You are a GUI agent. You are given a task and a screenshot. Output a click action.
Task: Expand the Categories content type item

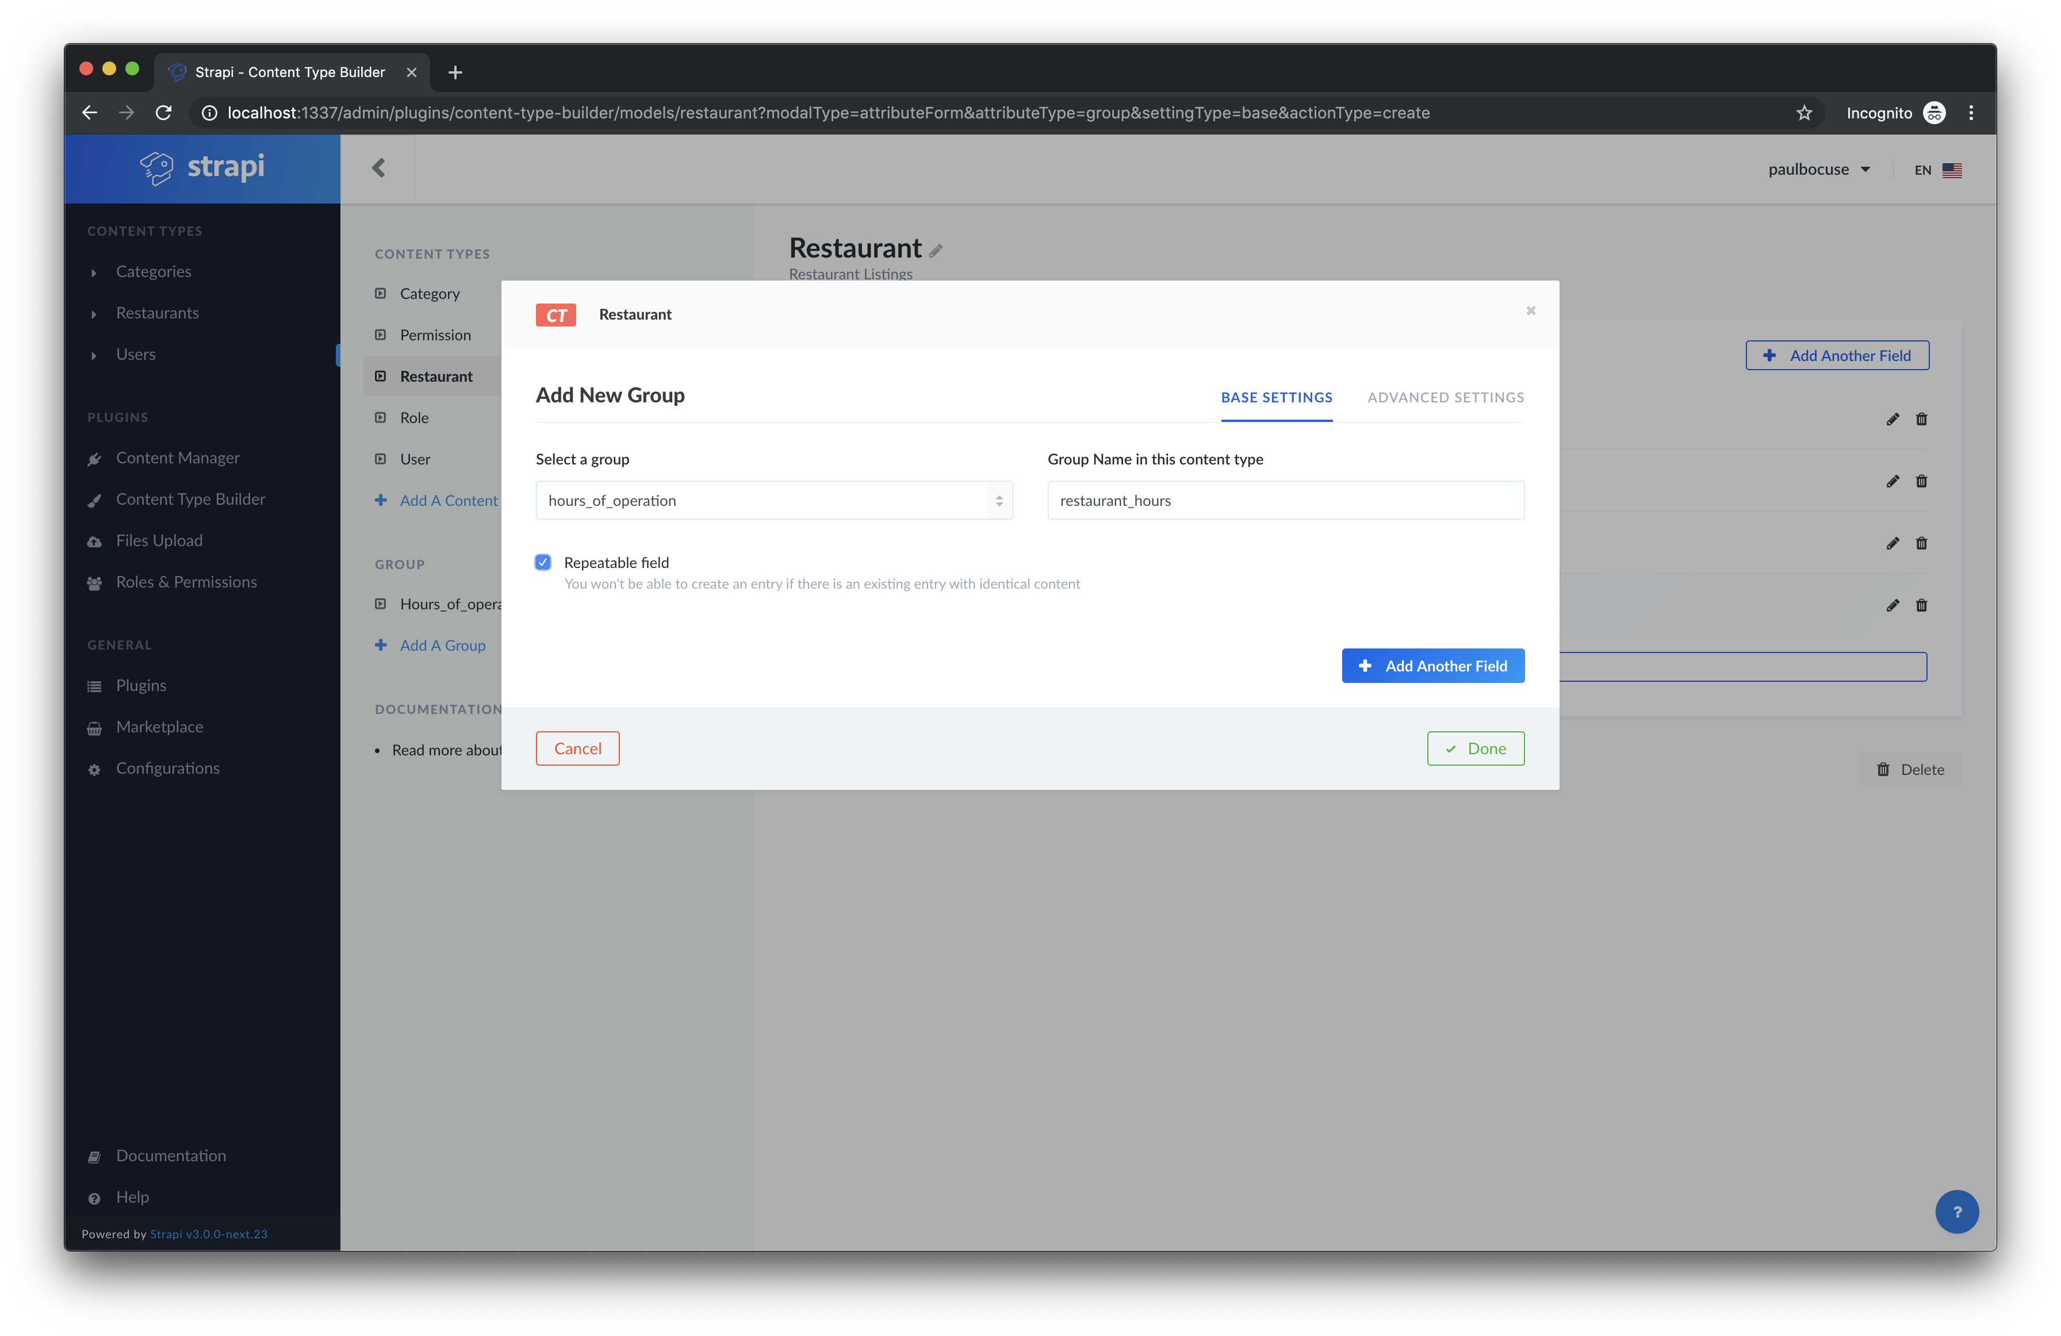[x=154, y=272]
